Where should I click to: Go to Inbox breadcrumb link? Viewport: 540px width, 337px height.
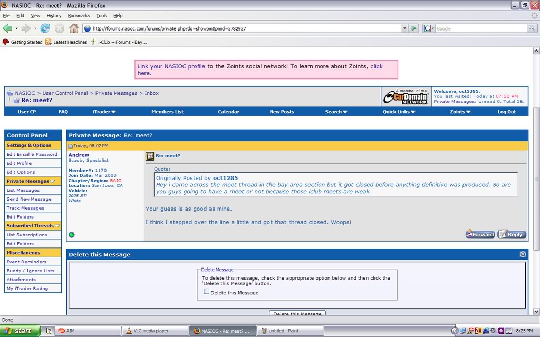(x=151, y=93)
